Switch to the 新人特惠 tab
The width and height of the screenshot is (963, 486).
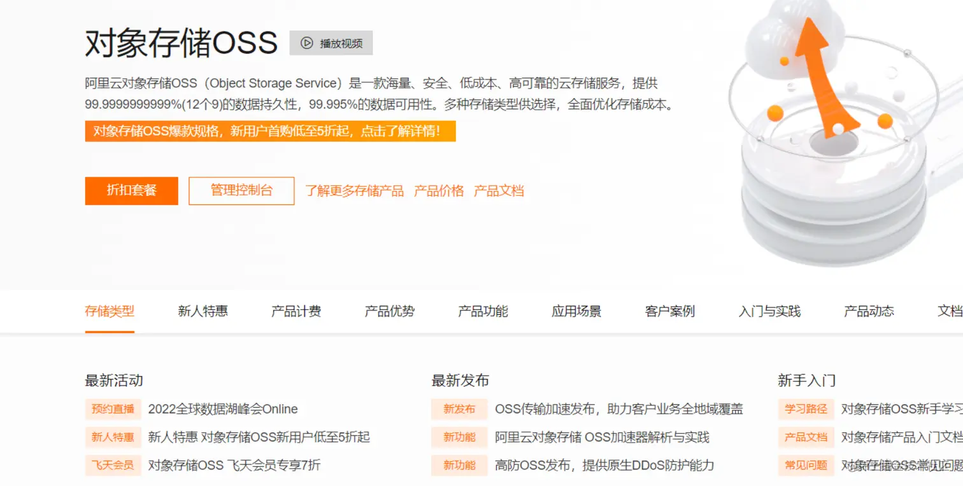point(203,311)
